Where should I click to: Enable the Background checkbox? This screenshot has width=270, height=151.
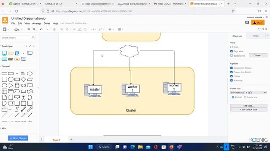232,55
